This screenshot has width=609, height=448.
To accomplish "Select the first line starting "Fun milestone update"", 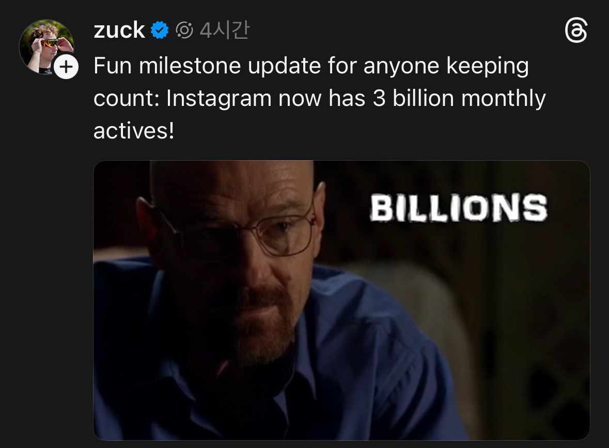I will tap(311, 66).
